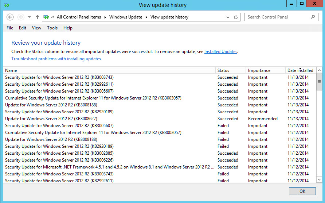The width and height of the screenshot is (325, 203).
Task: Refresh the view with the refresh icon
Action: pyautogui.click(x=236, y=17)
